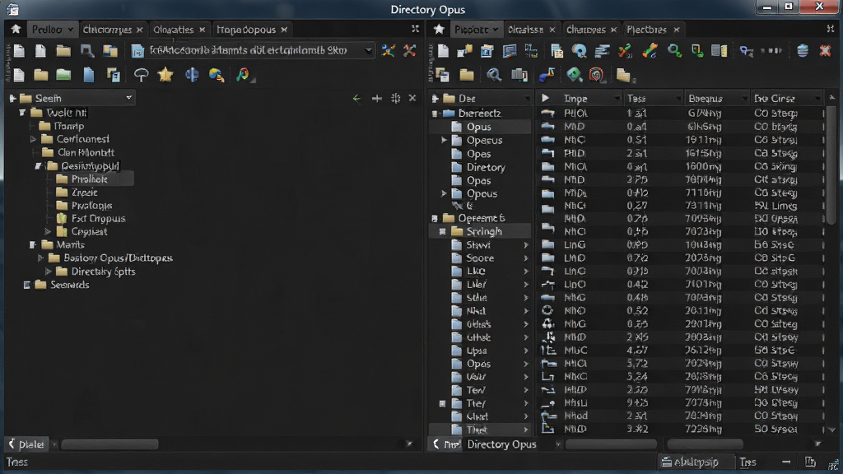Click the red X icon in right toolbar
This screenshot has height=474, width=843.
click(x=825, y=50)
